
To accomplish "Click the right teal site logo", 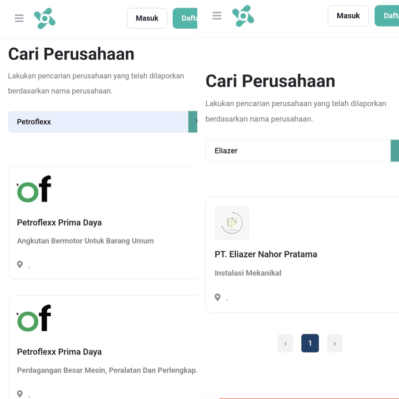I will pos(243,16).
